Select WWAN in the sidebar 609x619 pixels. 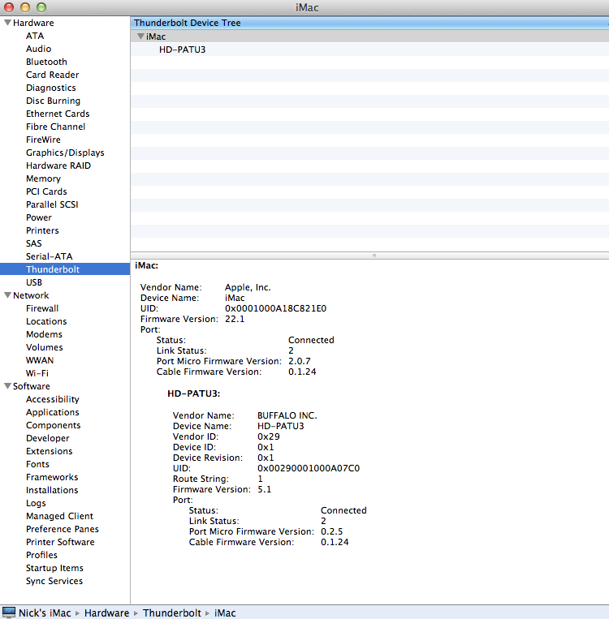(x=40, y=360)
